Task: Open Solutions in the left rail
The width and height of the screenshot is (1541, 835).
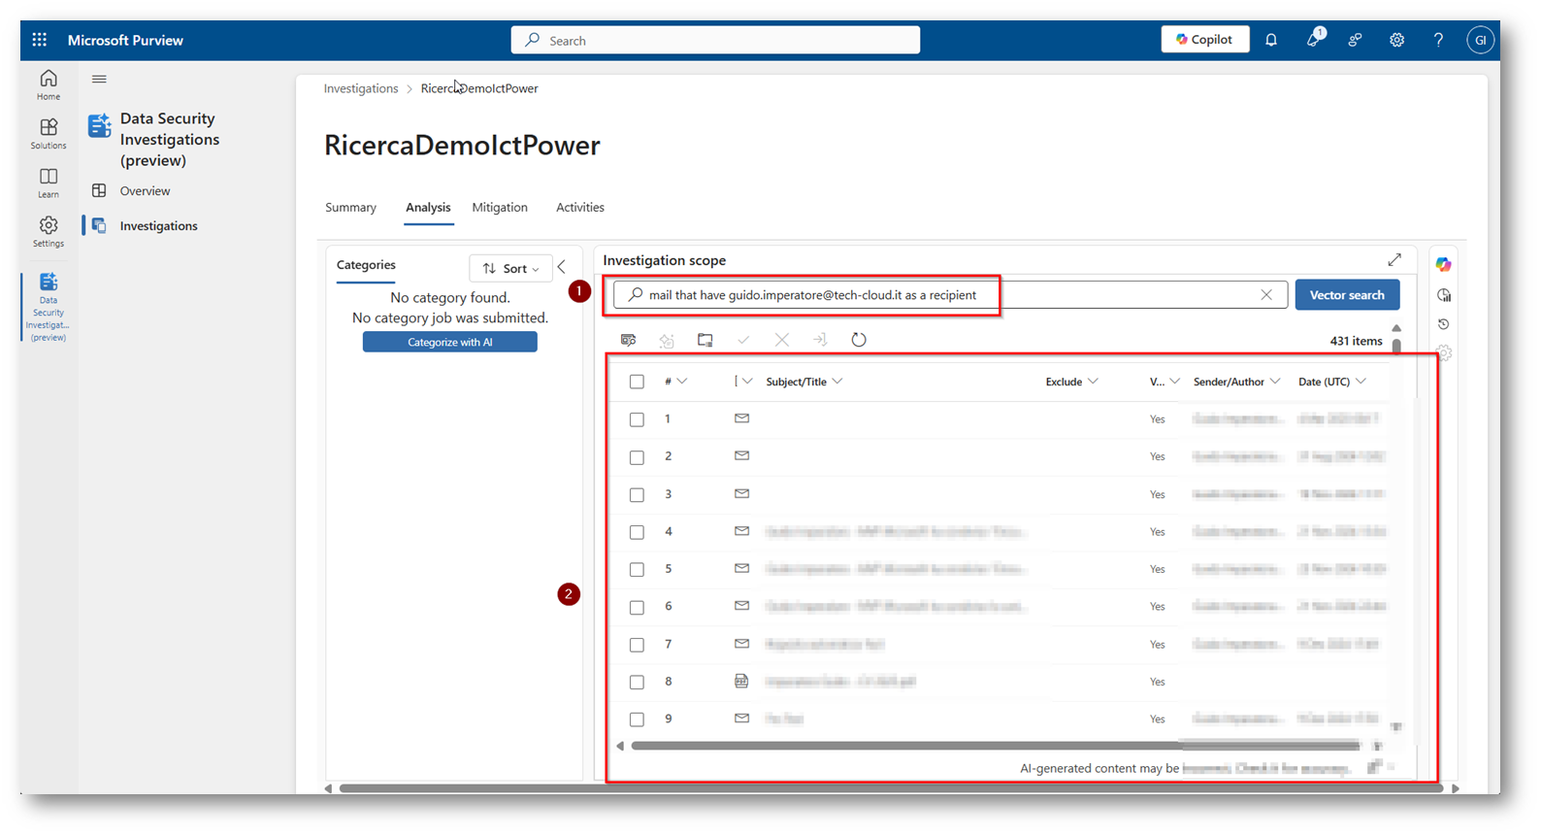Action: coord(49,134)
